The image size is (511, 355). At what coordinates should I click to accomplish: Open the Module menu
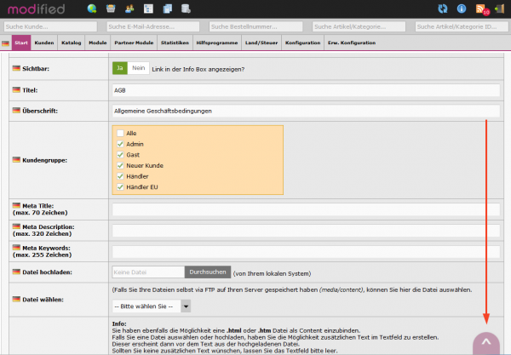coord(98,43)
